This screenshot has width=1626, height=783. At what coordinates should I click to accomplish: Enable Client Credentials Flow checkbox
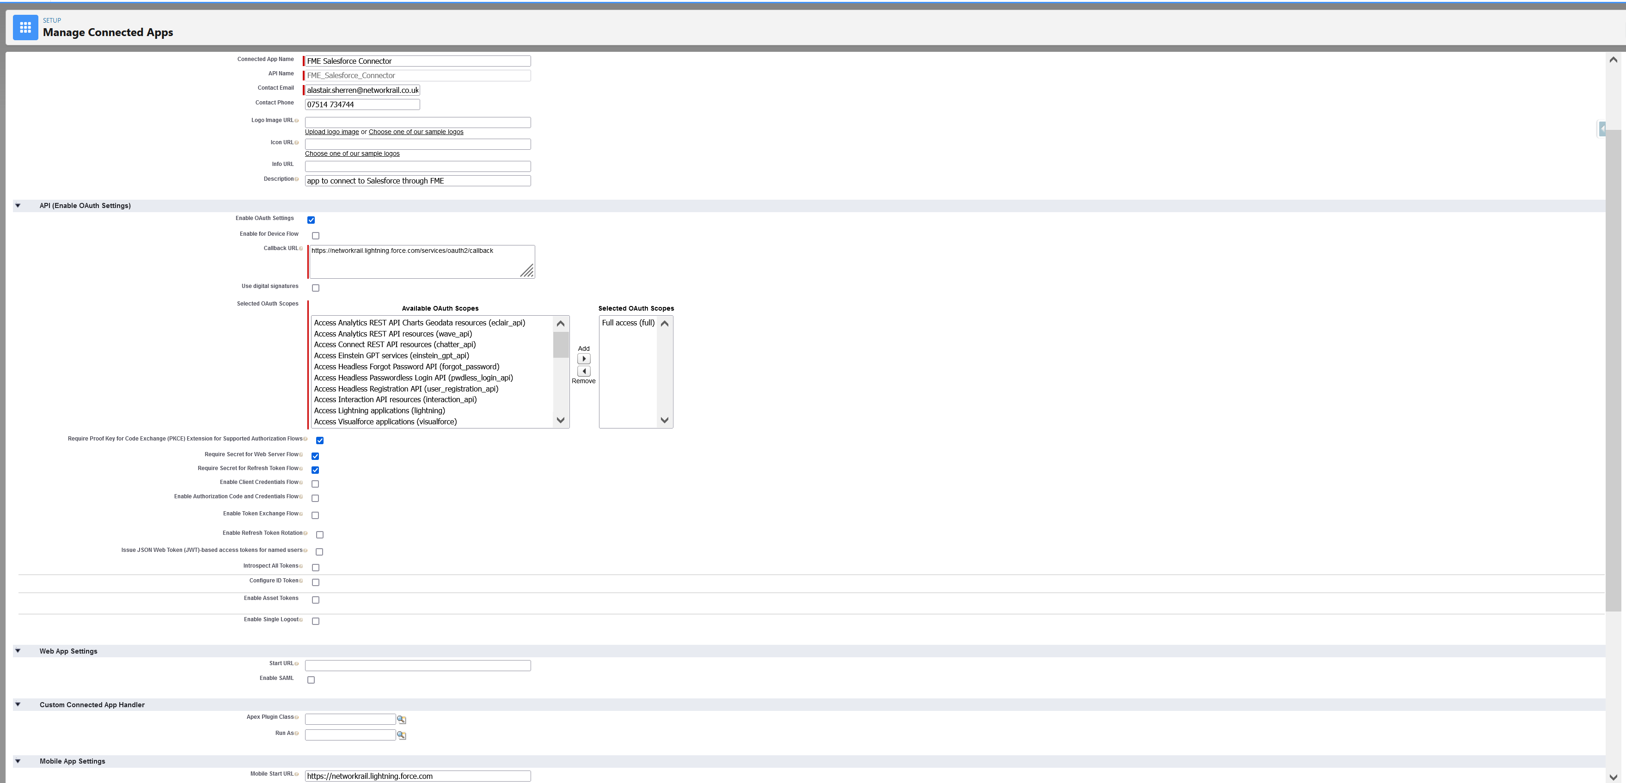315,483
